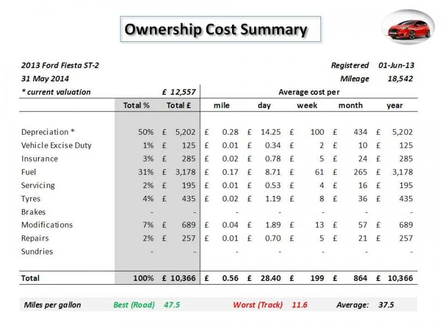This screenshot has width=442, height=331.
Task: Click the current valuation £ 12,557 cell
Action: 178,92
